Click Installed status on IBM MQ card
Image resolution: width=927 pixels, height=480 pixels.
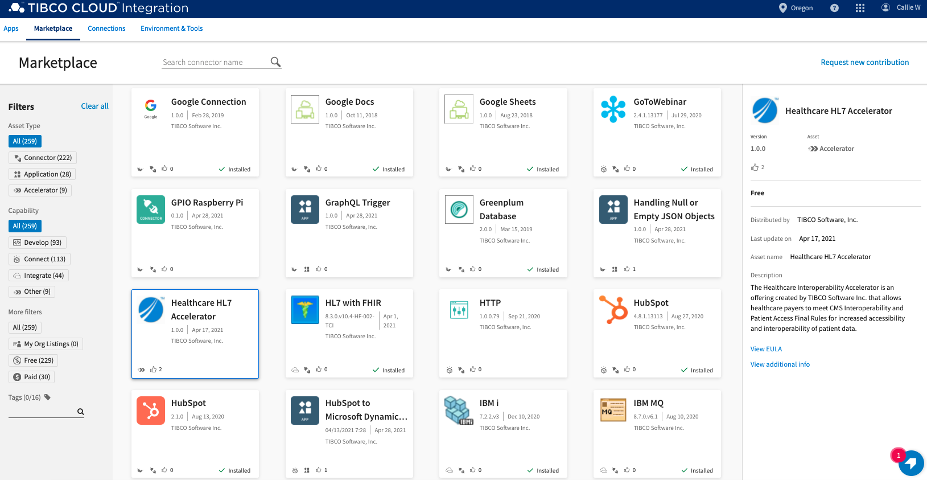[x=697, y=470]
